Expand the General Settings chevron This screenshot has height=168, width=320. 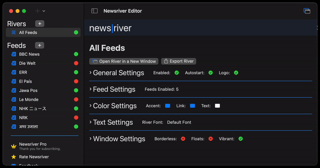tap(90, 73)
